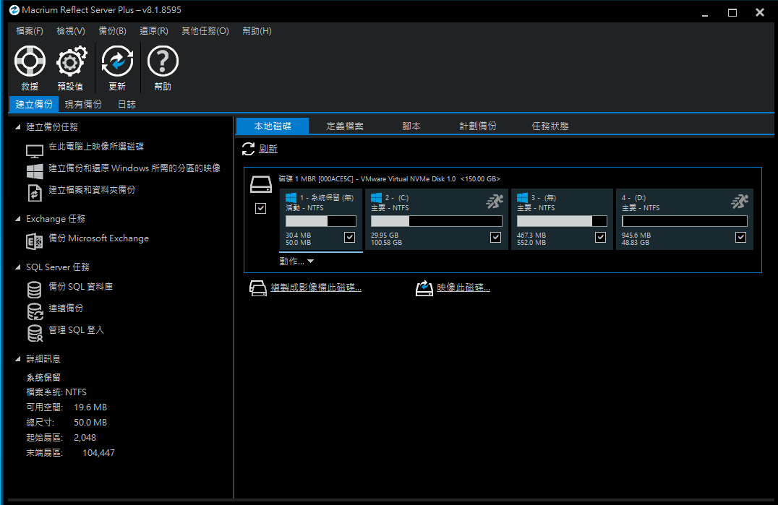This screenshot has height=505, width=778.
Task: Click 在此電腦上映像所選磁碟 task
Action: (x=96, y=147)
